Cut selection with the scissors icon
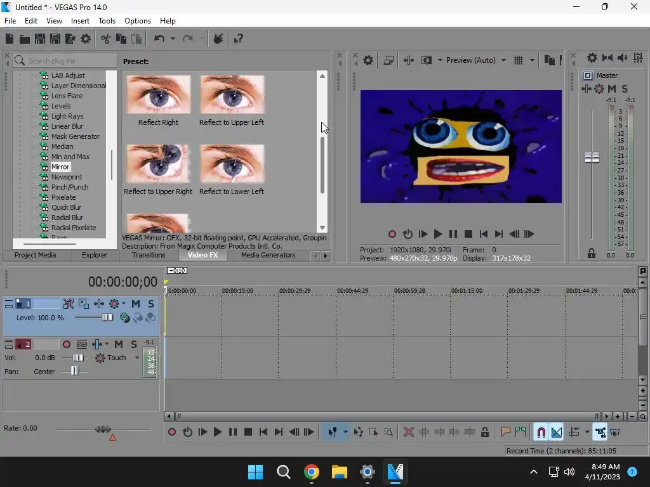This screenshot has width=650, height=487. tap(106, 39)
